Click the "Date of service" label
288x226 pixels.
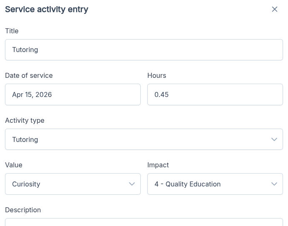[x=29, y=75]
